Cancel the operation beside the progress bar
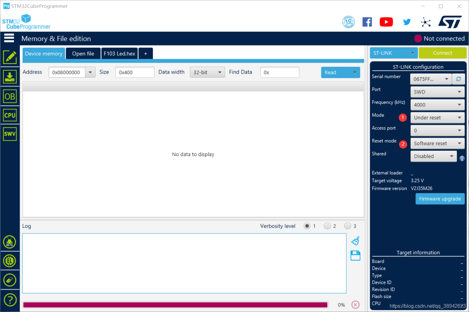469x312 pixels. [x=355, y=305]
